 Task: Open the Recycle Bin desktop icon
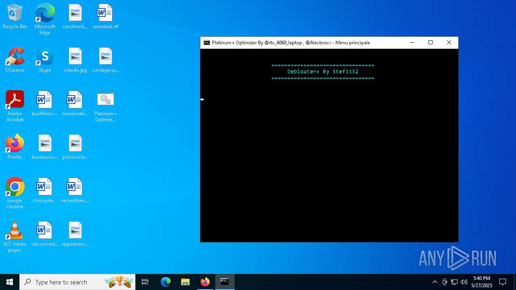tap(15, 17)
